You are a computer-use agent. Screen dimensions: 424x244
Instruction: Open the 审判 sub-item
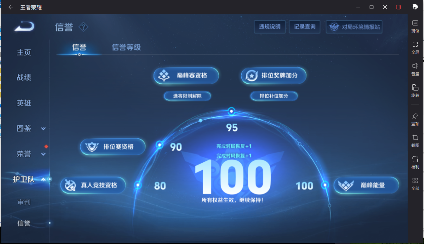tap(24, 202)
